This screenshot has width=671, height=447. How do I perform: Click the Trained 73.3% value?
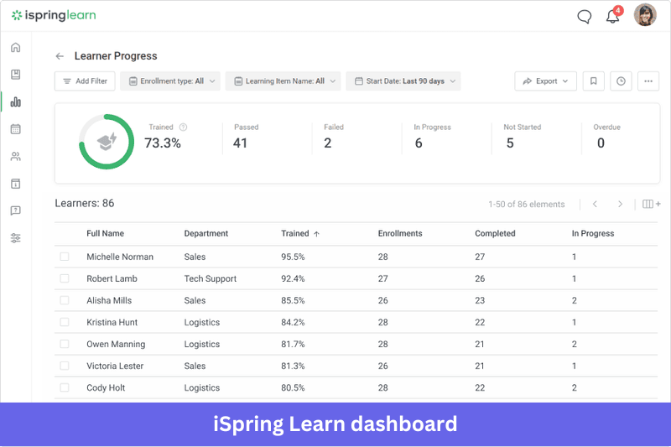[x=163, y=143]
